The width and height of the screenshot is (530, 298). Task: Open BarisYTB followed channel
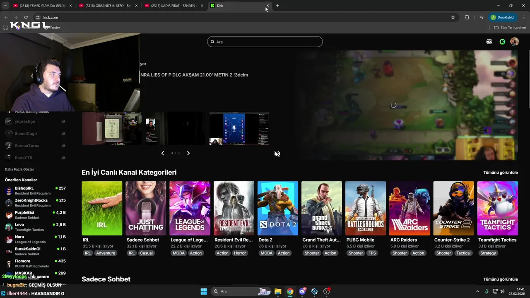[x=35, y=158]
